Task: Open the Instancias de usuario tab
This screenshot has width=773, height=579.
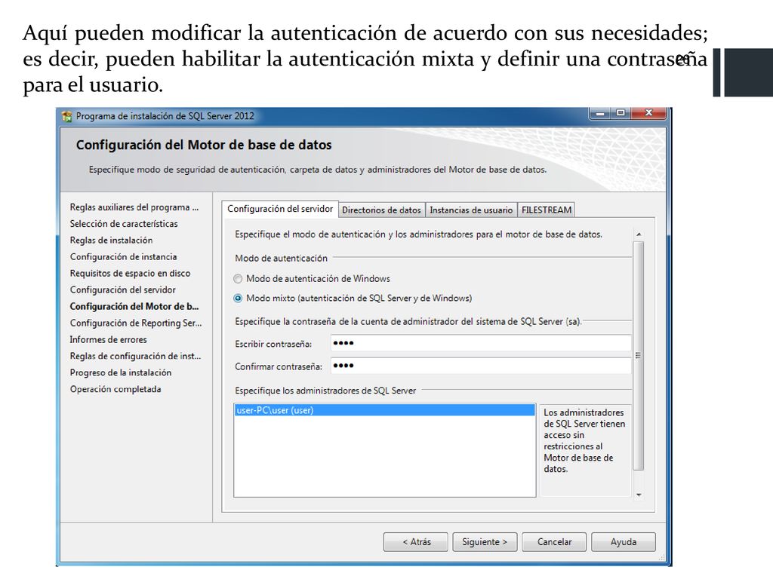Action: pos(471,210)
